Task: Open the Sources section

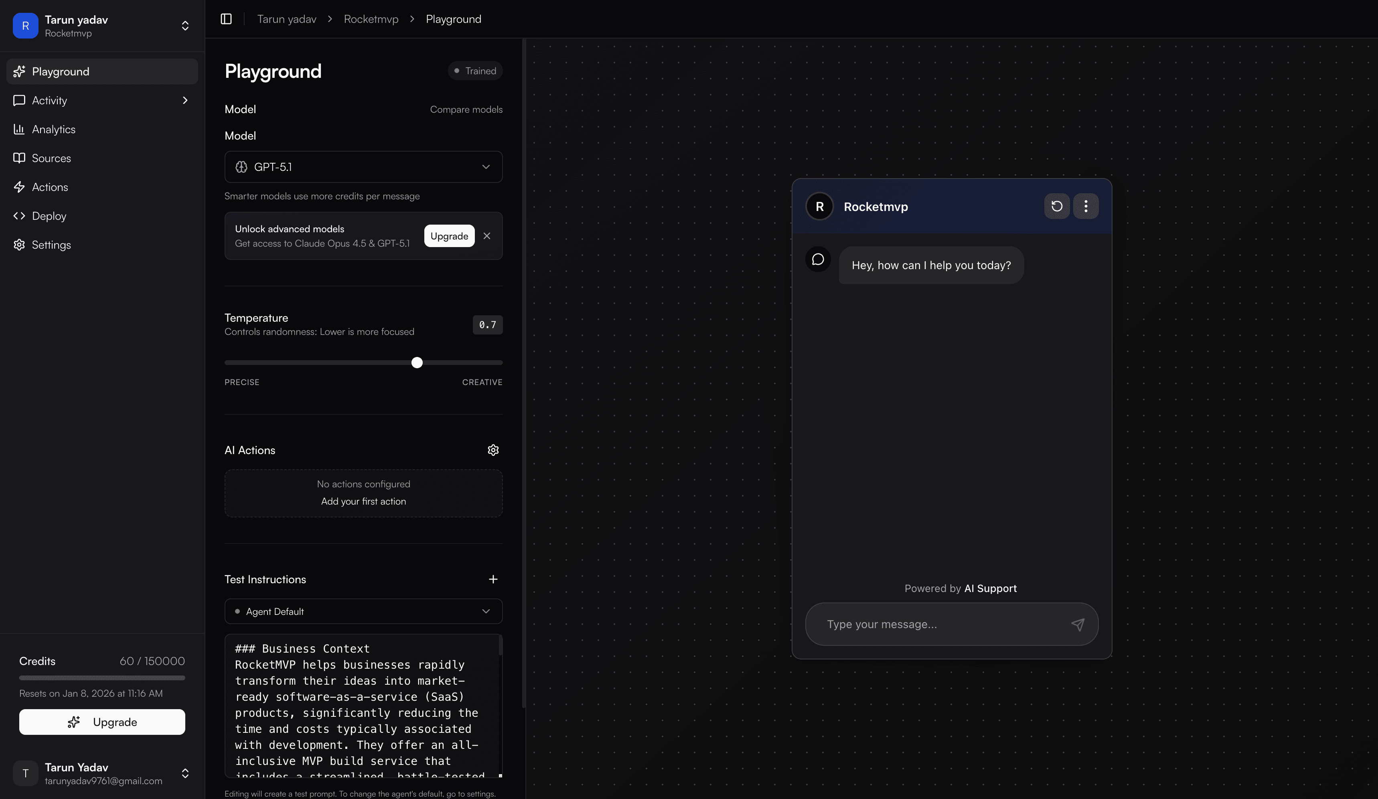Action: (51, 158)
